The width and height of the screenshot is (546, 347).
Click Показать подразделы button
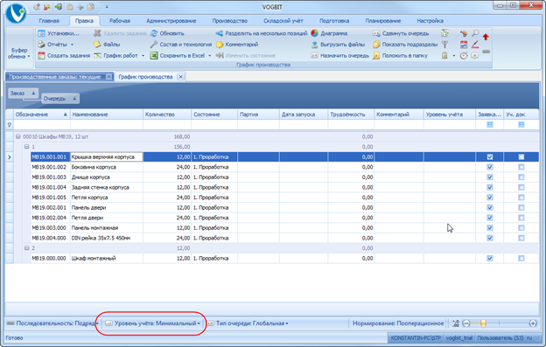click(x=405, y=45)
